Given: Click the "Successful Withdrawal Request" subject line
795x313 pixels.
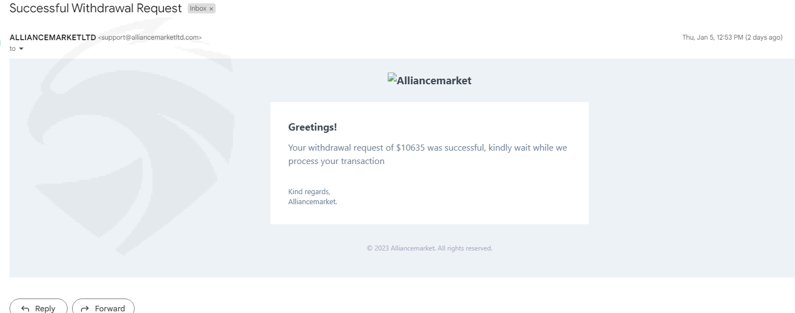Looking at the screenshot, I should click(x=96, y=8).
